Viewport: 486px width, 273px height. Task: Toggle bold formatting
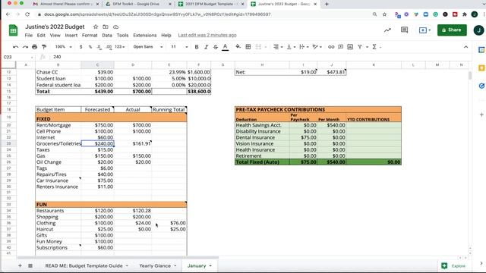pos(197,47)
